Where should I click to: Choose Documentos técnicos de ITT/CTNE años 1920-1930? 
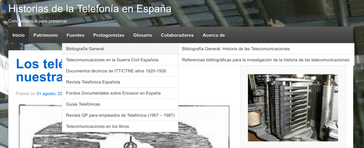116,71
